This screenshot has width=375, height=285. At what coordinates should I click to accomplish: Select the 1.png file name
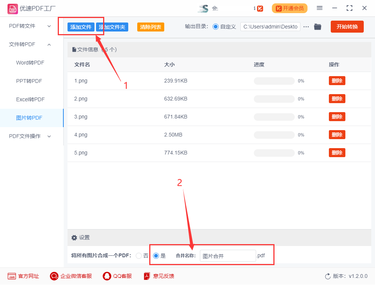click(81, 81)
